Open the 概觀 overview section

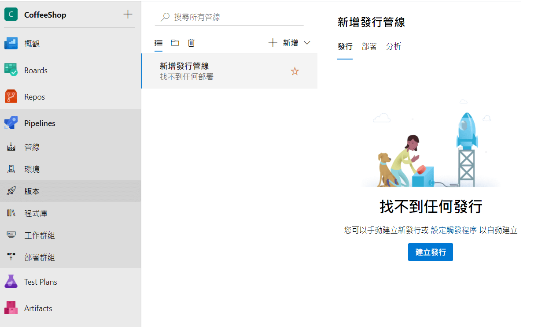(x=32, y=44)
